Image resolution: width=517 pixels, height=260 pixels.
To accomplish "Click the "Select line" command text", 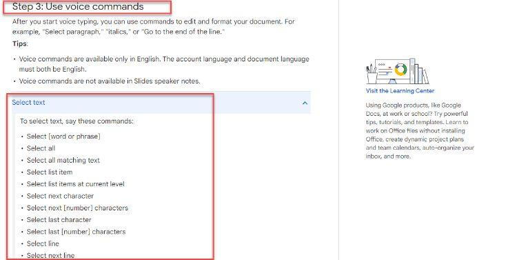I will [x=43, y=243].
